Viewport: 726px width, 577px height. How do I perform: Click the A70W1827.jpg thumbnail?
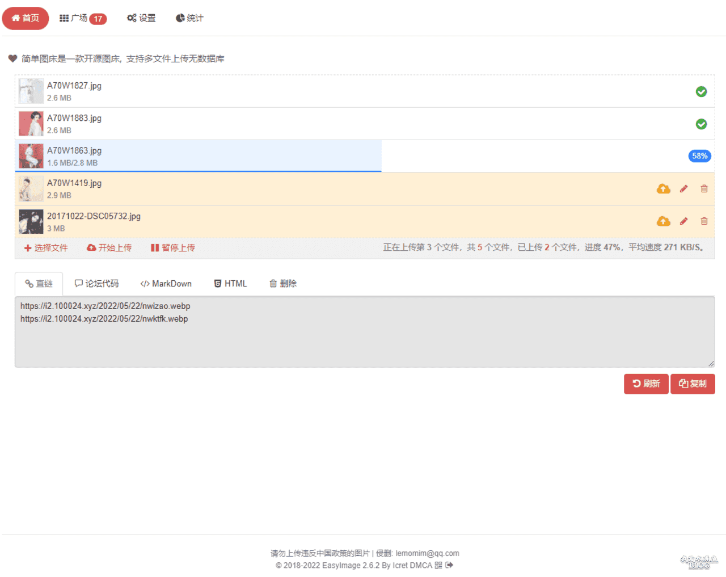click(x=31, y=91)
